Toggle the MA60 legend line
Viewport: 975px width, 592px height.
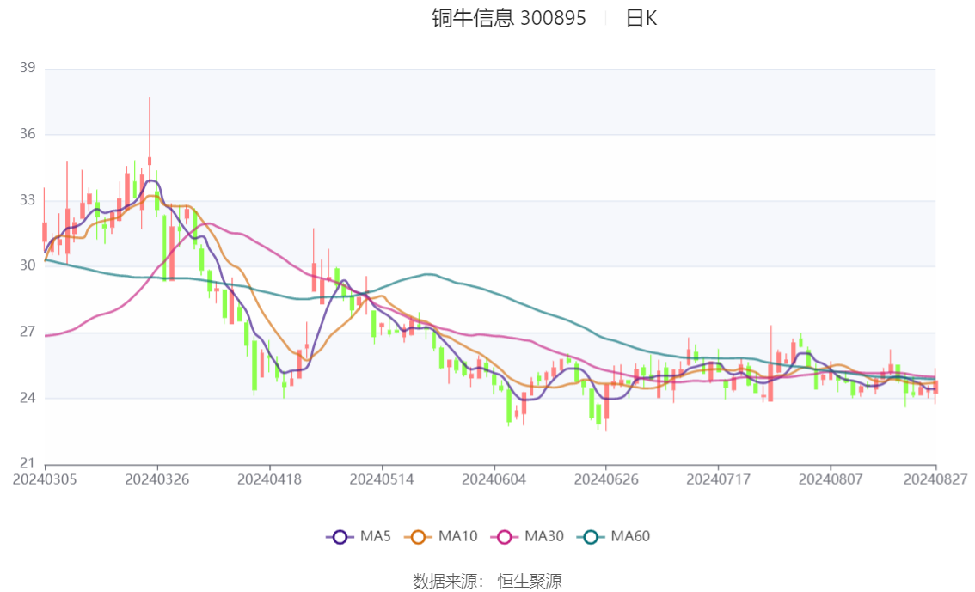(x=614, y=537)
